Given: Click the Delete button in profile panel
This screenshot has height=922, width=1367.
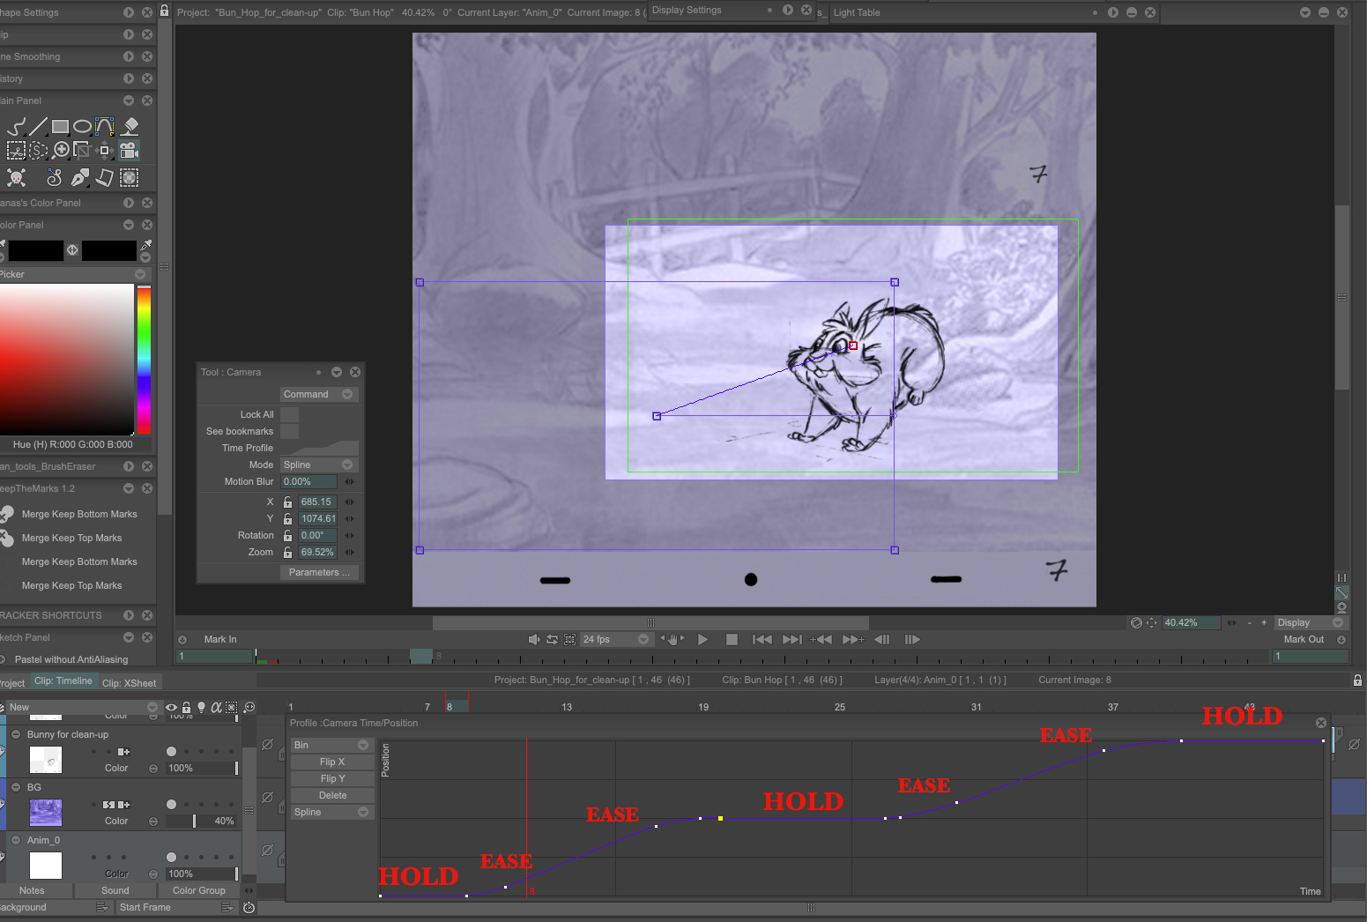Looking at the screenshot, I should tap(332, 795).
